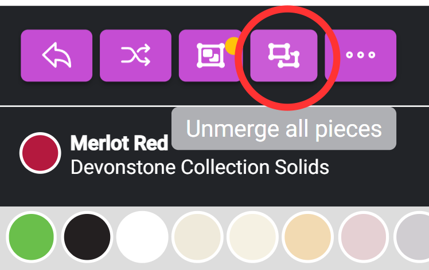This screenshot has height=270, width=429.
Task: Pick the ivory cream swatch
Action: (x=252, y=236)
